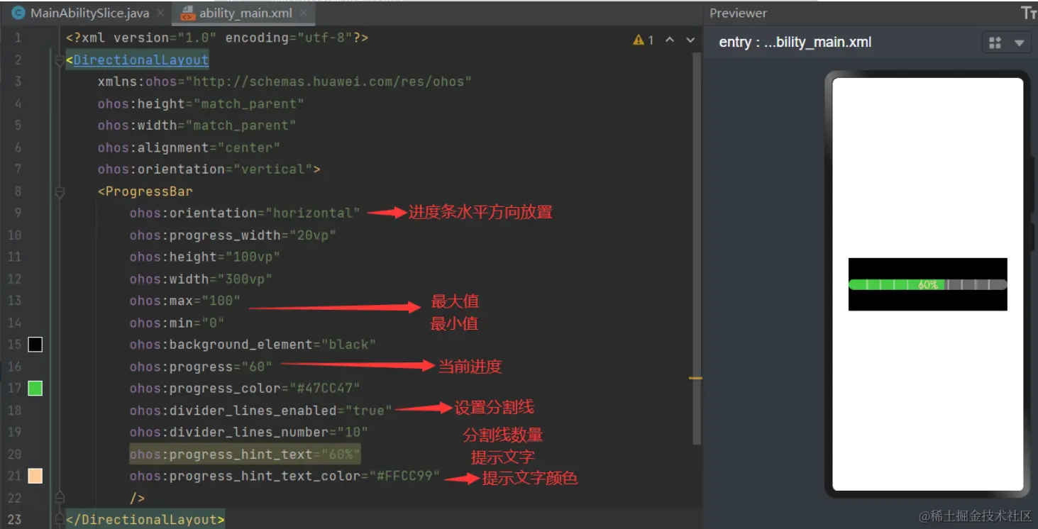The image size is (1038, 529).
Task: Click highlighted ohos:progress_hint_text="60%" line
Action: point(245,454)
